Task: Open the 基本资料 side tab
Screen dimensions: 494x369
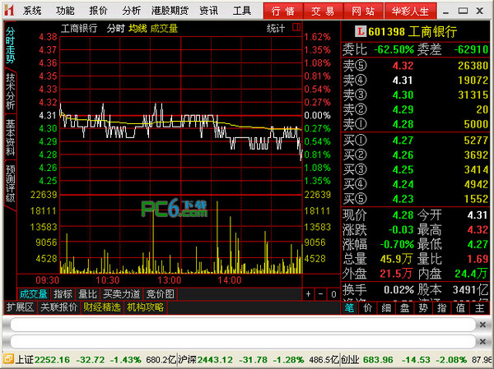Action: [11, 137]
